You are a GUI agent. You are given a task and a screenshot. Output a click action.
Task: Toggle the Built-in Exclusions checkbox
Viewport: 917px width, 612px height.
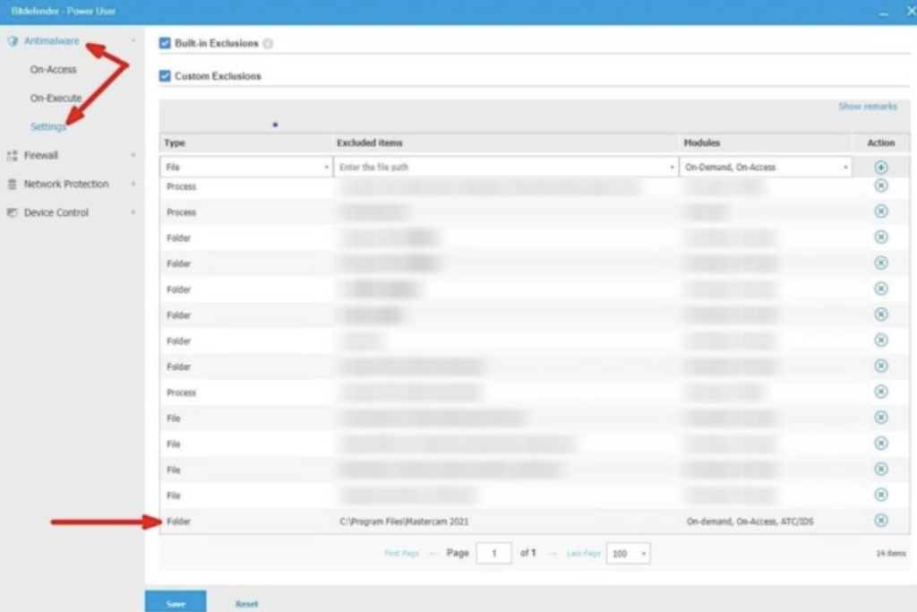pyautogui.click(x=165, y=43)
